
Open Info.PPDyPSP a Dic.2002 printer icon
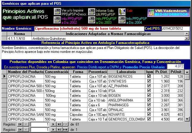pyautogui.click(x=57, y=20)
